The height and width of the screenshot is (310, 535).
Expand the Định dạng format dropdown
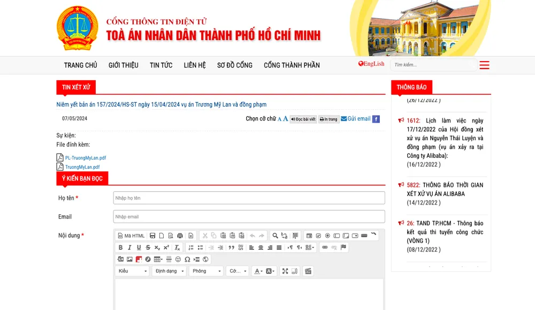pyautogui.click(x=169, y=271)
